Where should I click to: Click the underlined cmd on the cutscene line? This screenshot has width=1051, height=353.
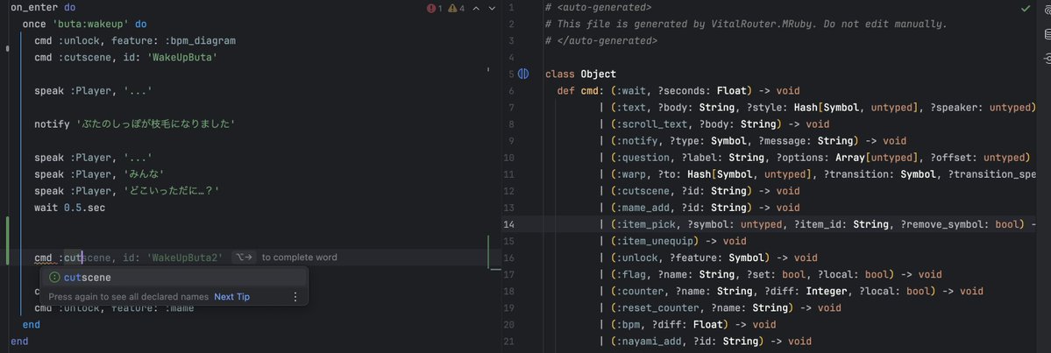coord(43,258)
